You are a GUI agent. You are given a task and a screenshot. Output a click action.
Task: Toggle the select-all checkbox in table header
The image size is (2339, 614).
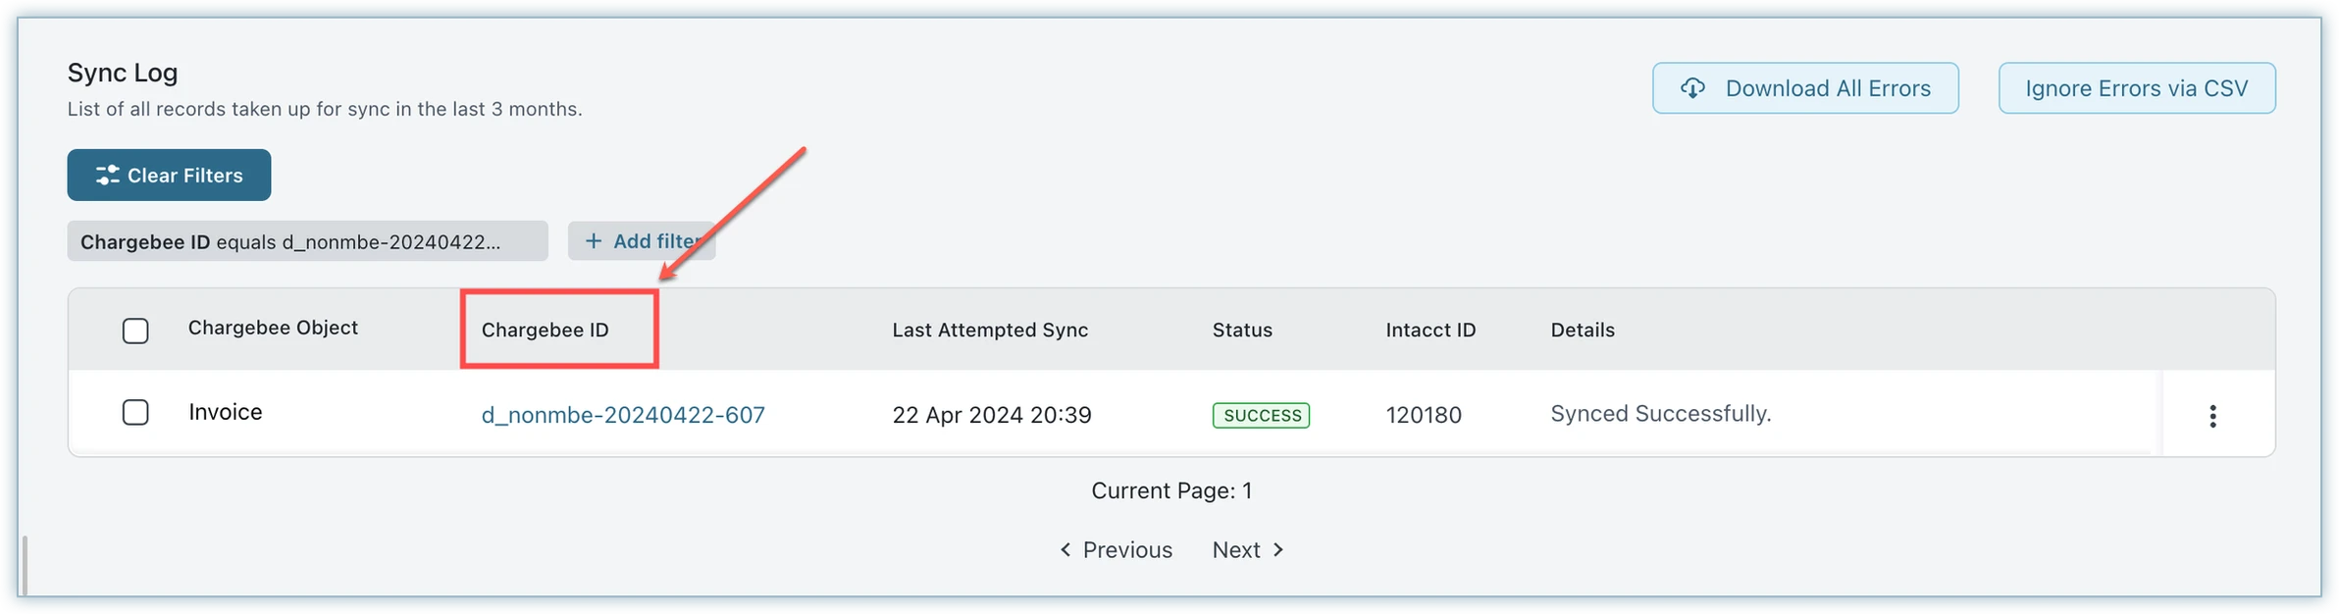pos(135,331)
